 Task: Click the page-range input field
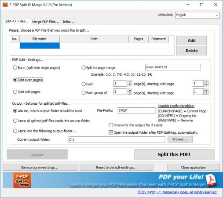tap(173, 67)
